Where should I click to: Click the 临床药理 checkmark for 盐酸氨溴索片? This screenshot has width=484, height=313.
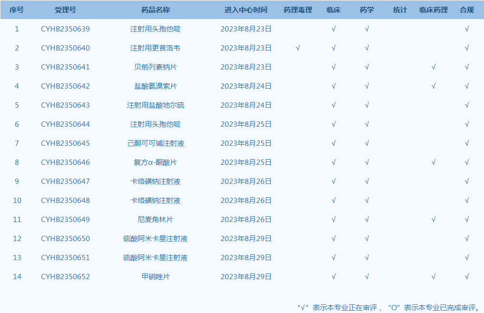pyautogui.click(x=434, y=86)
